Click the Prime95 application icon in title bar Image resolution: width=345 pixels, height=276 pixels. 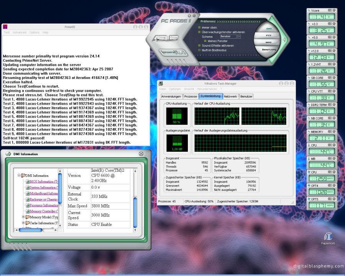(x=5, y=26)
